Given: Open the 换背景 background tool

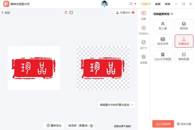Looking at the screenshot, I should (x=144, y=58).
